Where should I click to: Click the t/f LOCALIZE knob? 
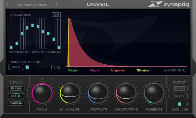tap(70, 93)
